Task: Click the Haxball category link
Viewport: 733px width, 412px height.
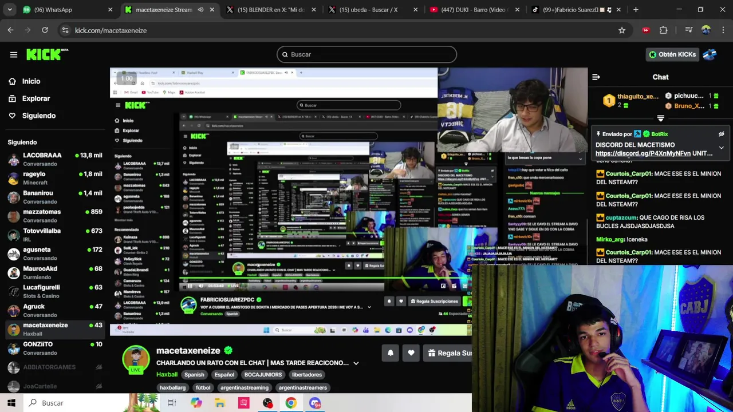Action: point(167,375)
